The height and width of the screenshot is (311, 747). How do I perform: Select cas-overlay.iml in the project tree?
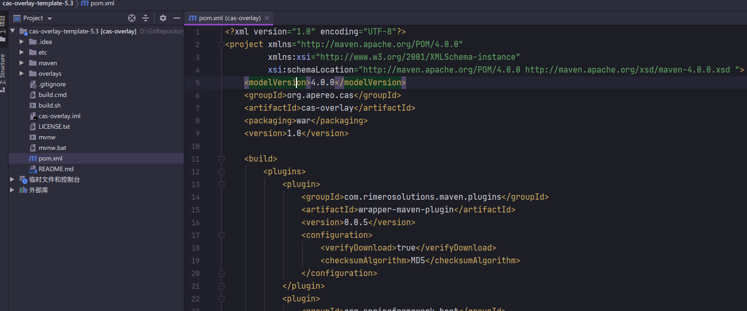tap(59, 116)
